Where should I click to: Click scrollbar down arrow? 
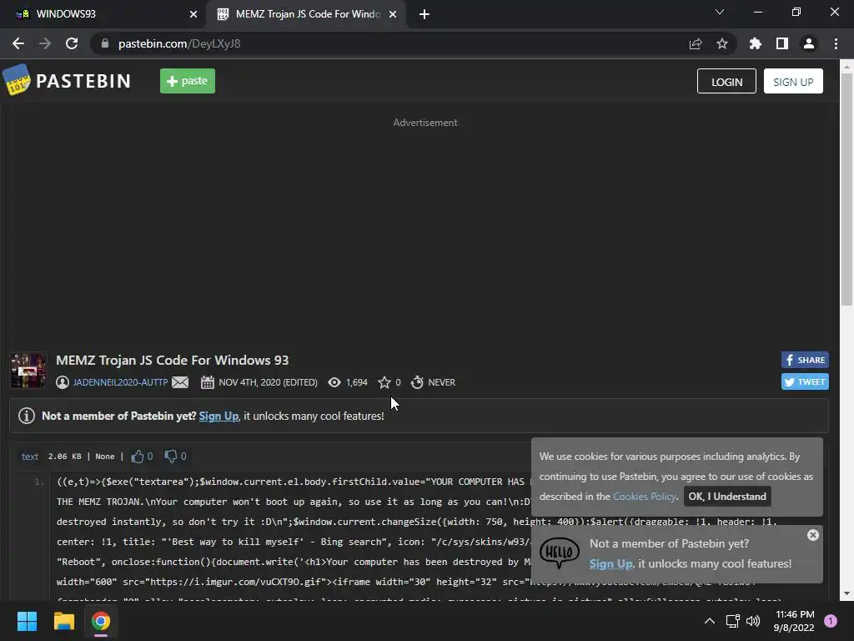[x=846, y=593]
